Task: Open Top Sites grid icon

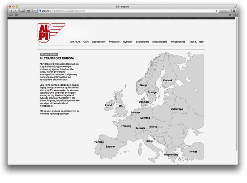Action: [16, 15]
